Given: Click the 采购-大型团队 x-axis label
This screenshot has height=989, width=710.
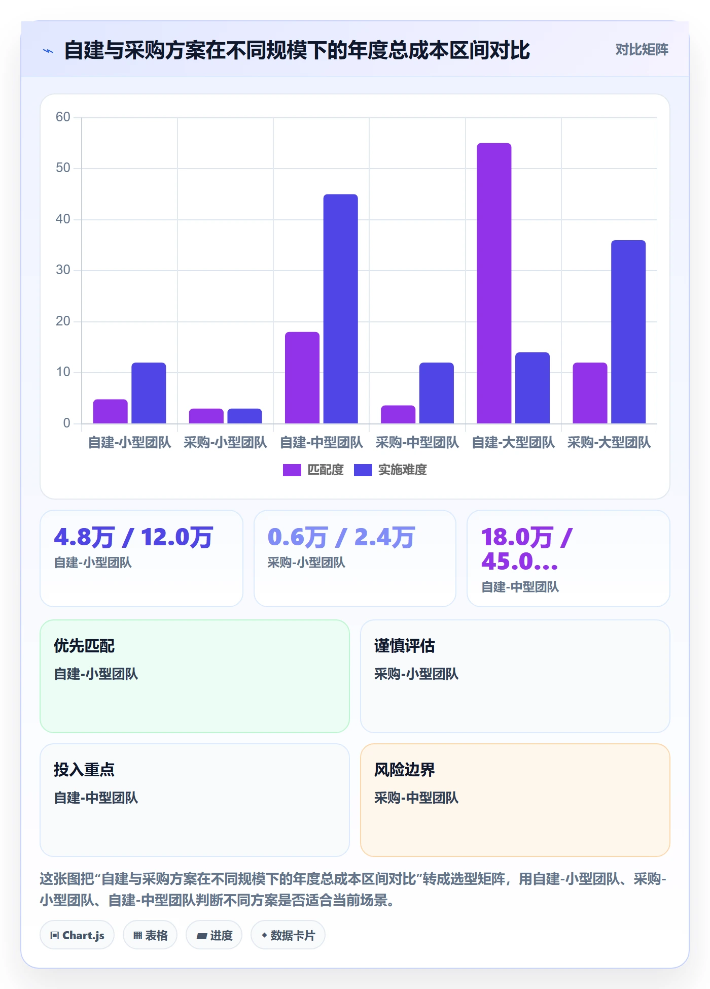Looking at the screenshot, I should pyautogui.click(x=609, y=443).
